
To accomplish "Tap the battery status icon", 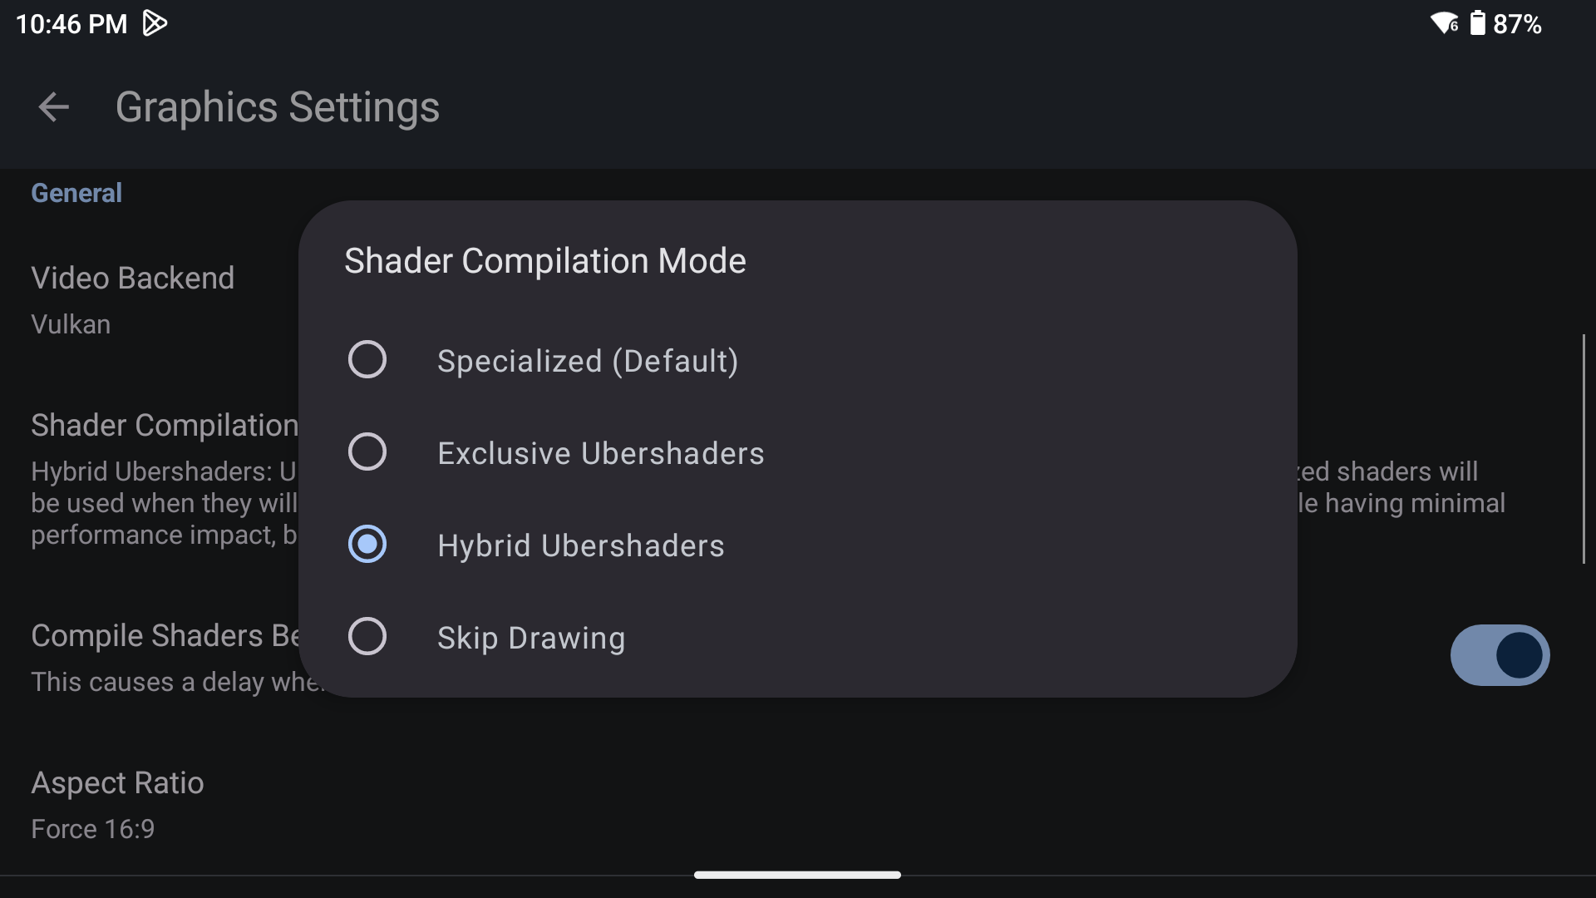I will [x=1477, y=23].
